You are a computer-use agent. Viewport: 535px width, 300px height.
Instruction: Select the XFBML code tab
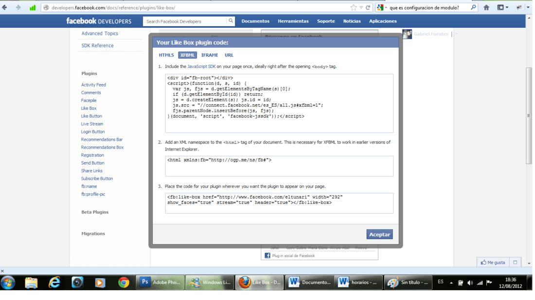coord(187,55)
